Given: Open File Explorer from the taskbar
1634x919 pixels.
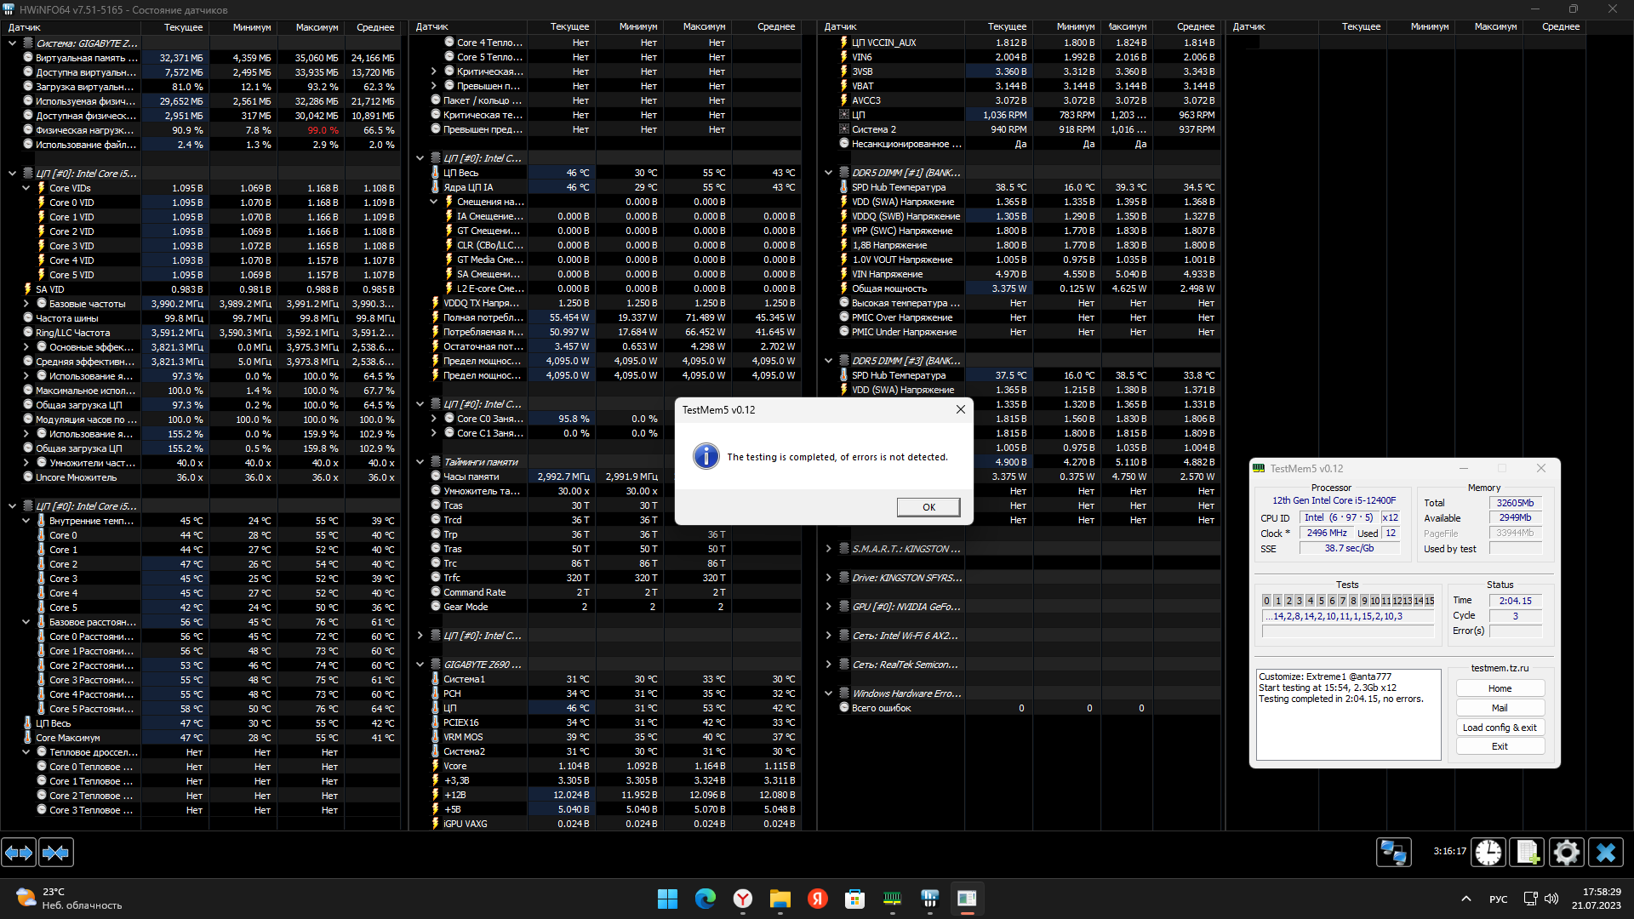Looking at the screenshot, I should point(780,899).
